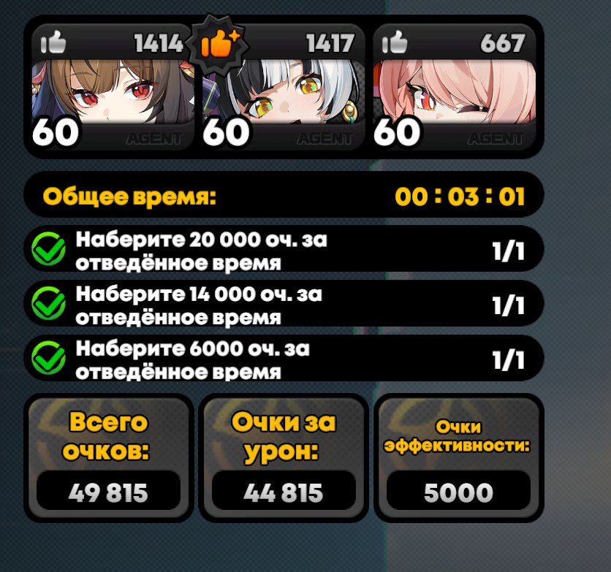Click the gray thumbs-up icon beside 667
Image resolution: width=611 pixels, height=572 pixels.
point(395,42)
